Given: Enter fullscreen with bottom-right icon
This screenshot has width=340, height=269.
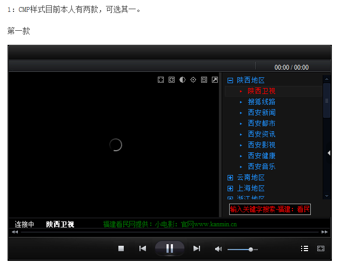Looking at the screenshot, I should pos(321,248).
